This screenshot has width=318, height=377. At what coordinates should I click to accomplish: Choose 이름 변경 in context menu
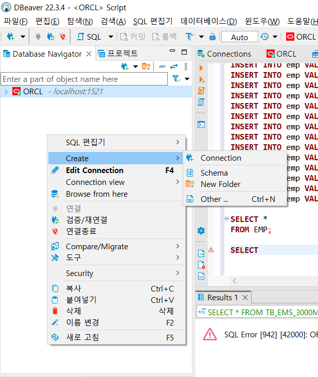point(117,322)
